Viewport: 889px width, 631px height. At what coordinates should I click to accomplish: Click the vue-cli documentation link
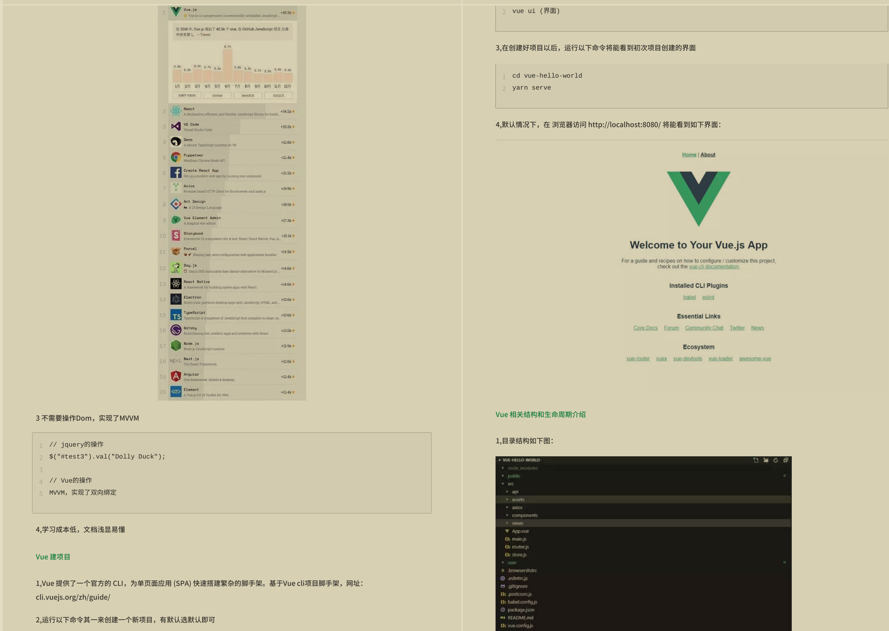point(713,266)
